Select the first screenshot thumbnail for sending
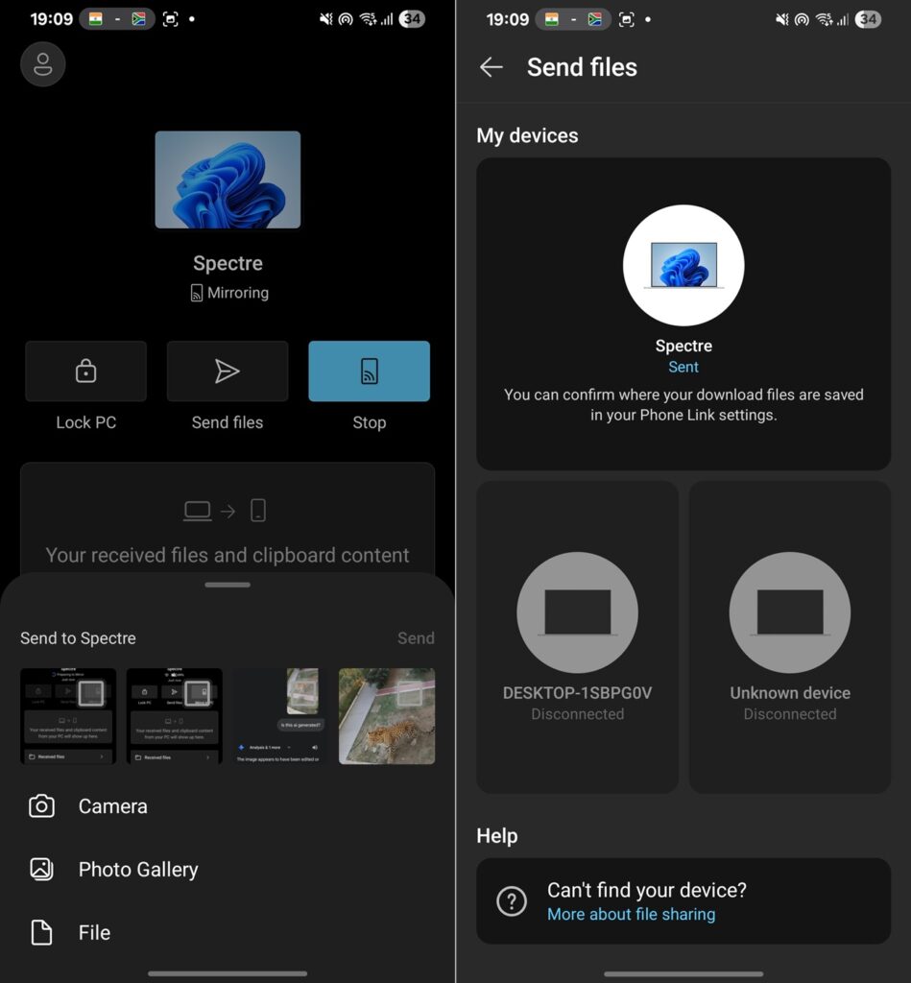Image resolution: width=911 pixels, height=983 pixels. tap(67, 716)
